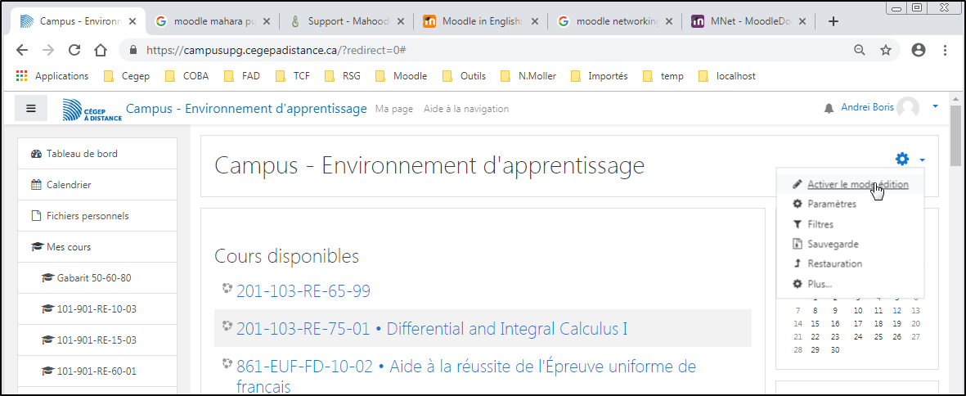966x396 pixels.
Task: Select Sauvegarde backup option
Action: click(833, 244)
